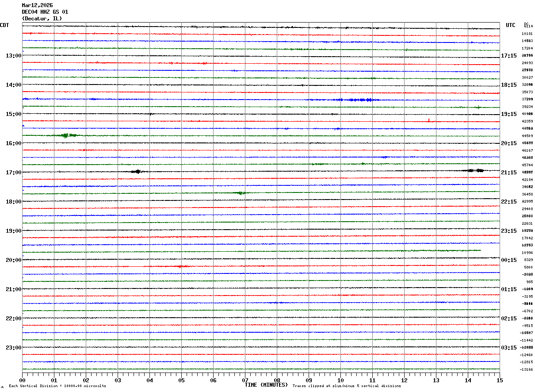
Task: Click the 18:15 UTC time label
Action: tap(509, 85)
